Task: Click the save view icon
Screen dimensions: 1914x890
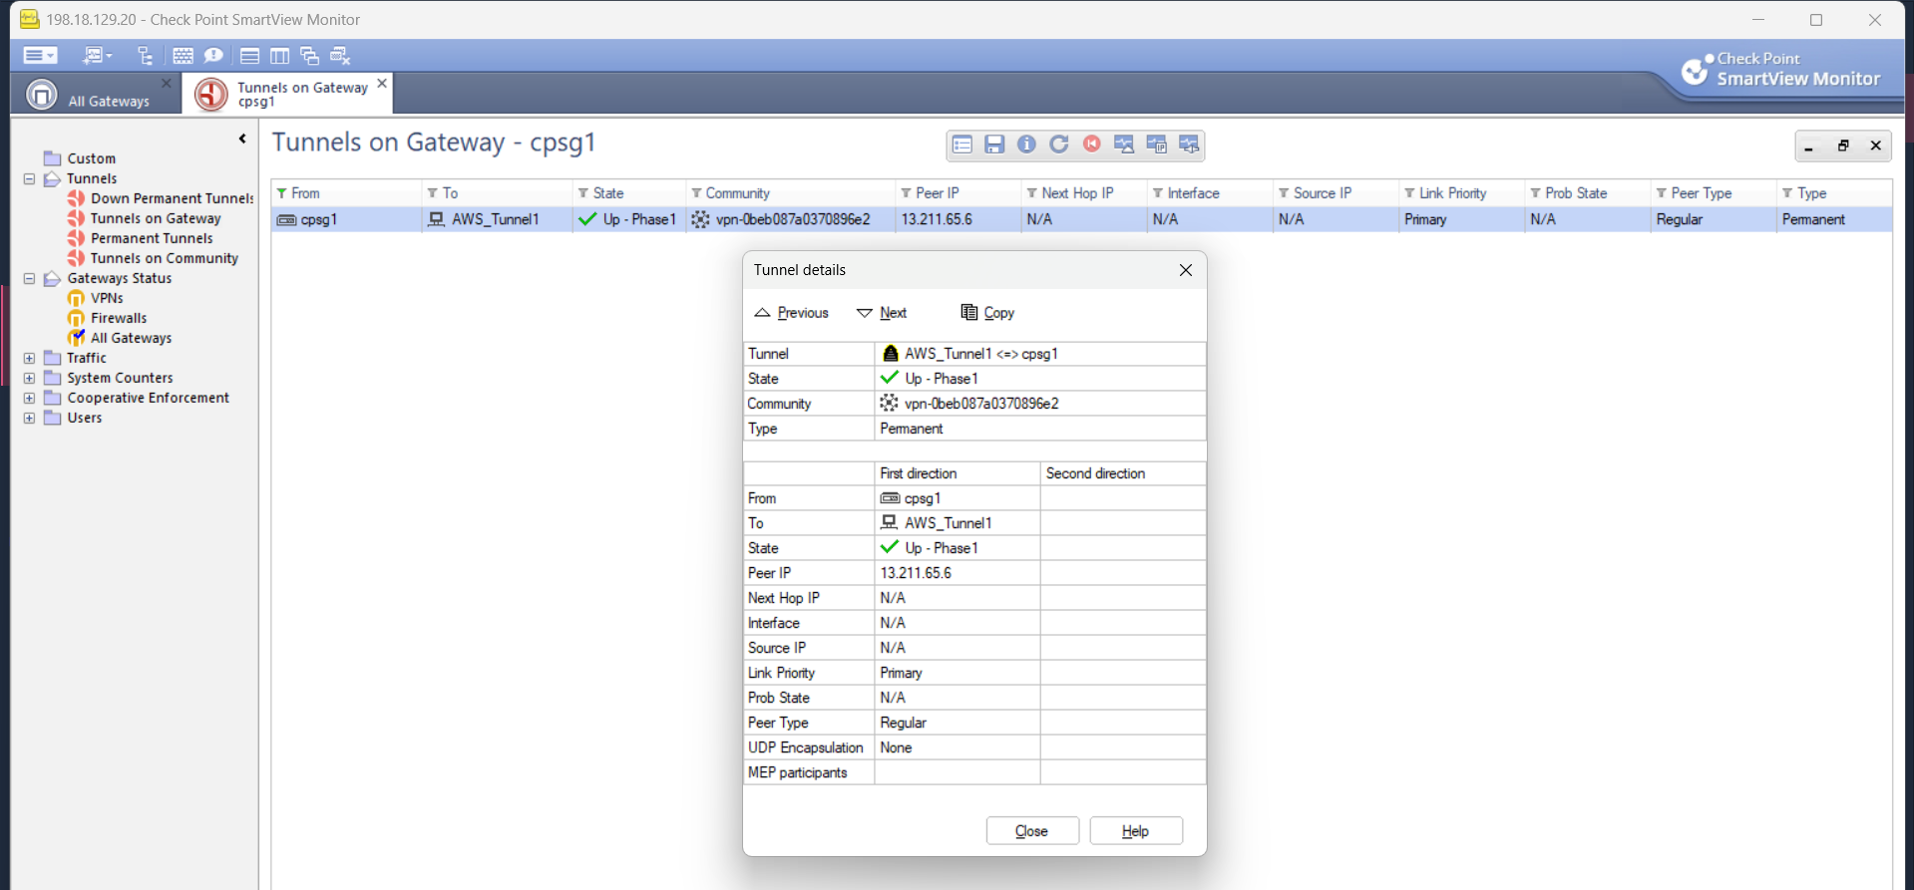Action: (x=994, y=145)
